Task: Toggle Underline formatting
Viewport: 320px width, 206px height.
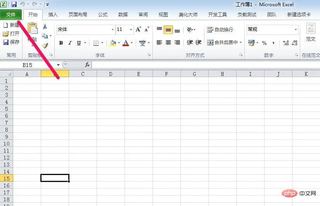Action: [79, 43]
